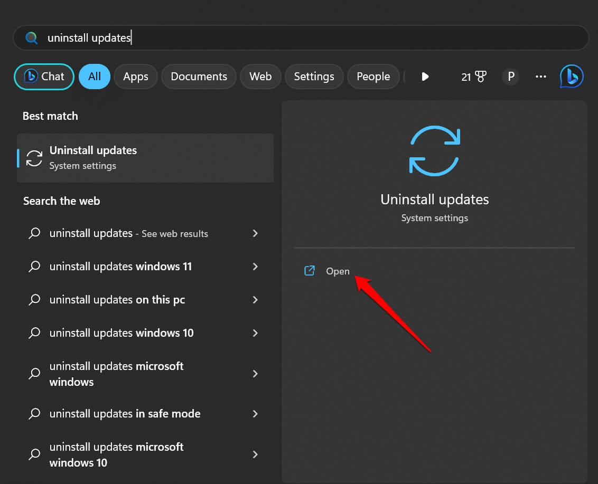Open the P profile avatar
The width and height of the screenshot is (598, 484).
coord(511,77)
